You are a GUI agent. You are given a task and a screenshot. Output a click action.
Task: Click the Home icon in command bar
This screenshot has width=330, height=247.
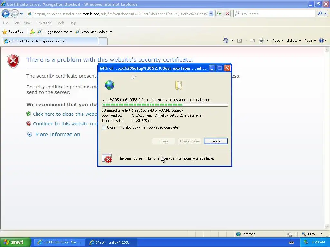226,41
